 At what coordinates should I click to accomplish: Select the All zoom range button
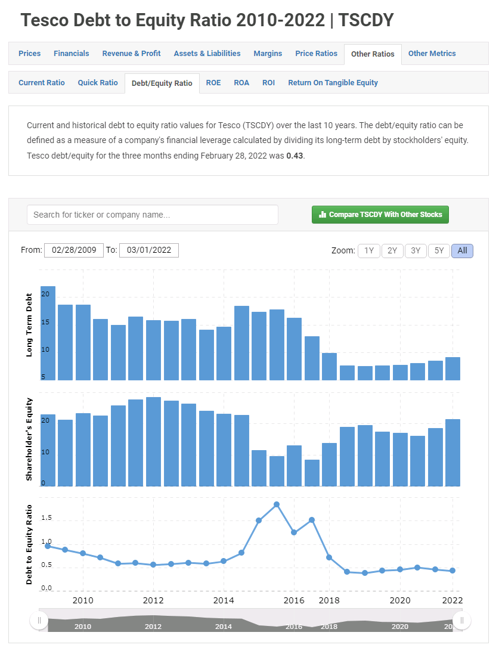tap(462, 250)
